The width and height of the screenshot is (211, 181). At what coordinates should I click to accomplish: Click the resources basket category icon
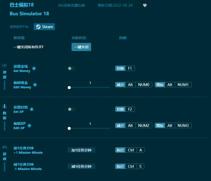click(x=4, y=65)
